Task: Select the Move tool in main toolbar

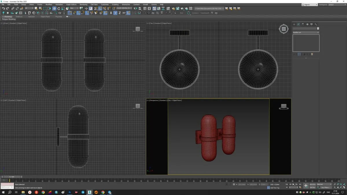Action: pos(54,9)
